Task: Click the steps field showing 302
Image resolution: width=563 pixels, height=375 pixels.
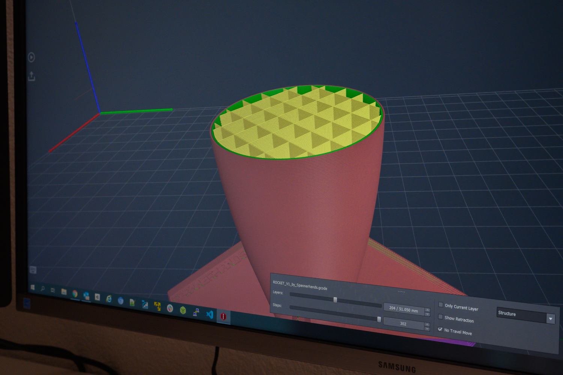Action: click(x=403, y=324)
